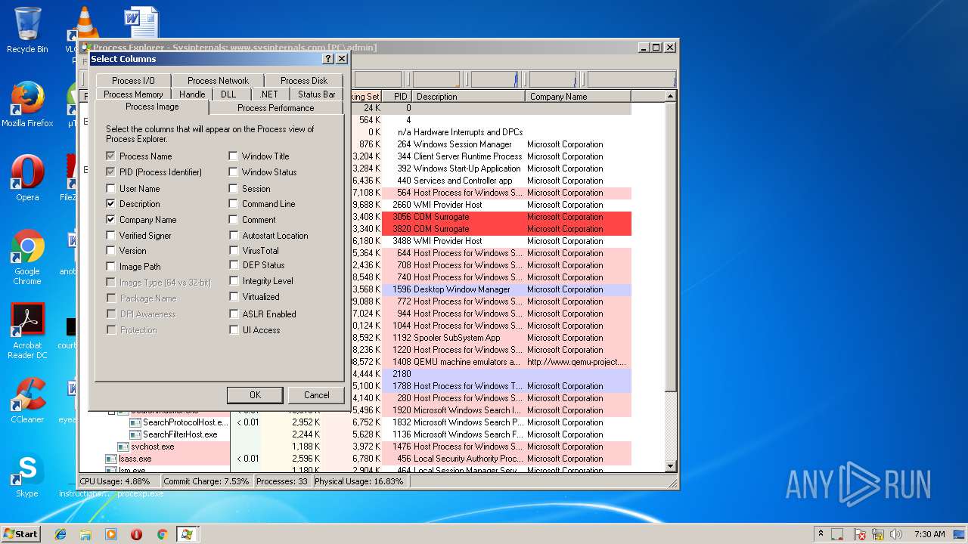
Task: Open the Status Bar tab
Action: pyautogui.click(x=316, y=94)
